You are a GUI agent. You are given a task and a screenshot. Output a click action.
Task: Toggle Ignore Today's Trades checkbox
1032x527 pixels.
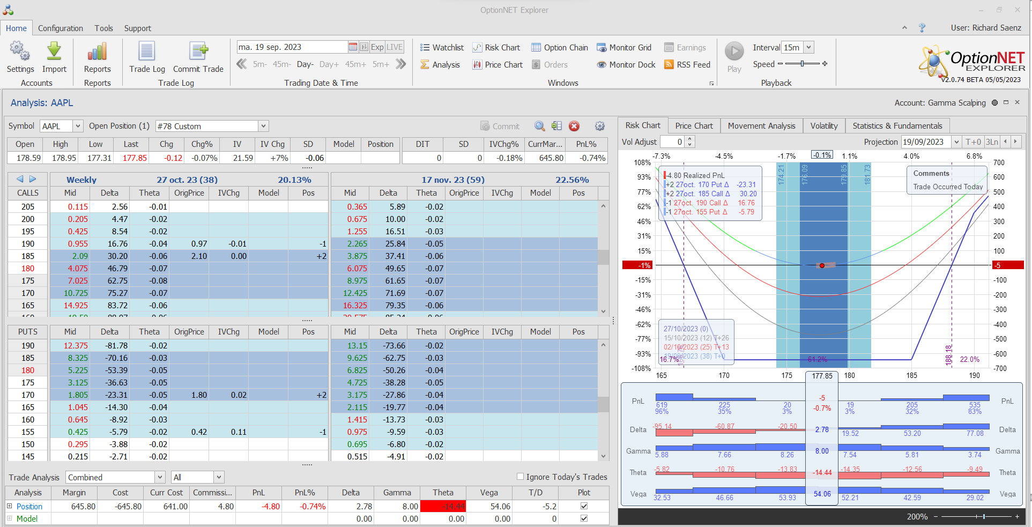click(520, 477)
